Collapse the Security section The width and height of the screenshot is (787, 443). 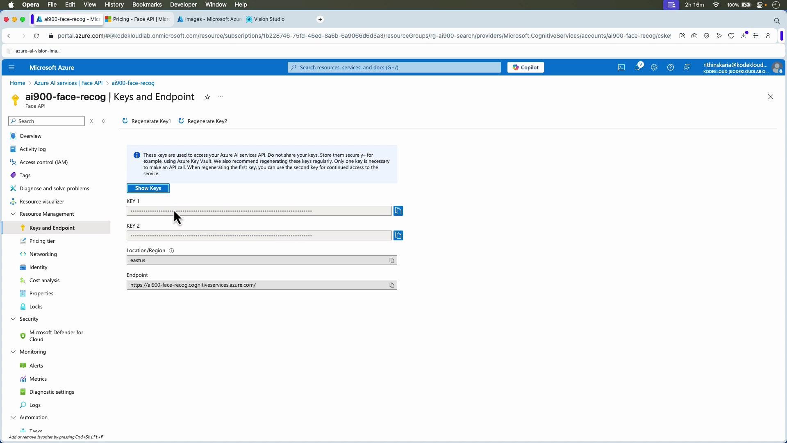(13, 319)
